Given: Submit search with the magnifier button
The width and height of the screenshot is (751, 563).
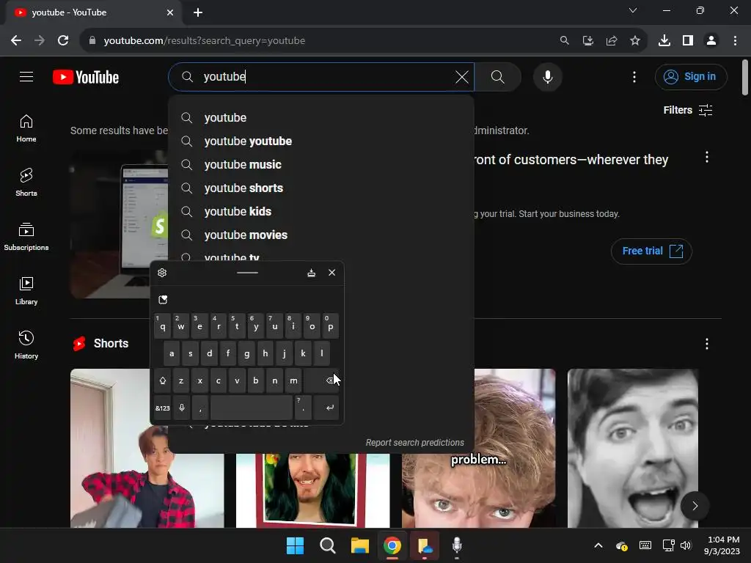Looking at the screenshot, I should click(498, 76).
